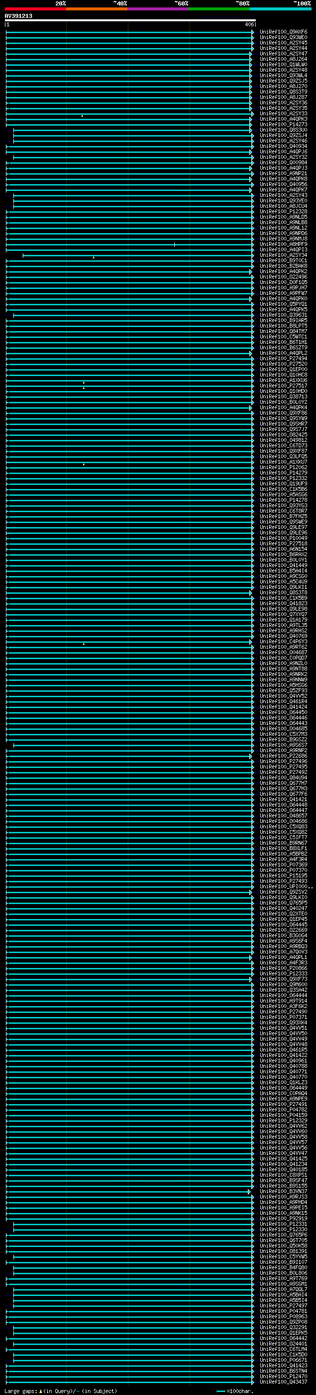Select hit label UniRef100_B6STN4
The image size is (316, 1395).
click(x=283, y=1371)
